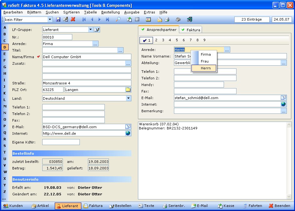Click the magnifying glass search icon
This screenshot has width=295, height=211.
click(118, 19)
